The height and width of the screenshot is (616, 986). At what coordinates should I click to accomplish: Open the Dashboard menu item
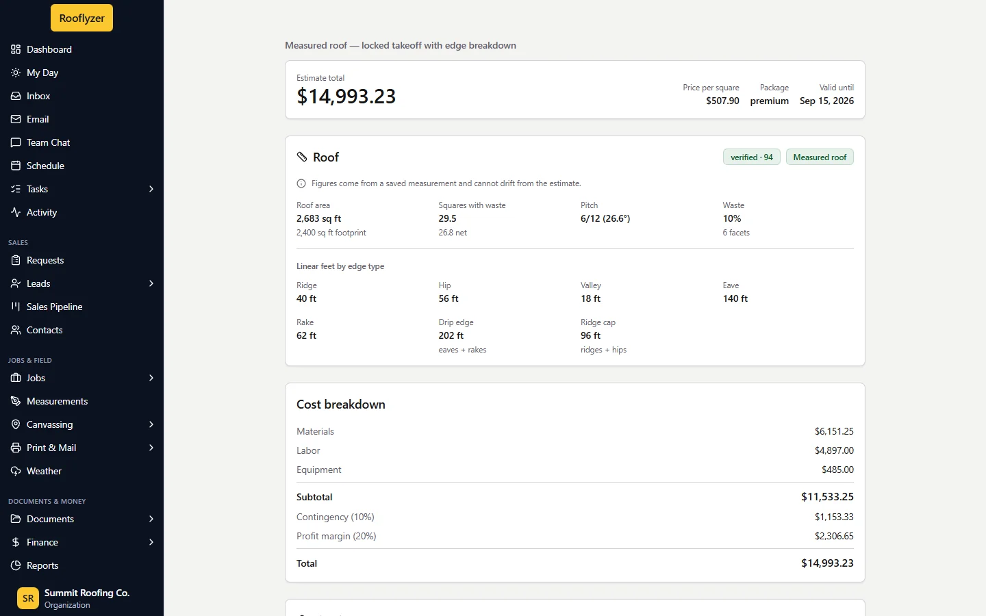tap(82, 49)
